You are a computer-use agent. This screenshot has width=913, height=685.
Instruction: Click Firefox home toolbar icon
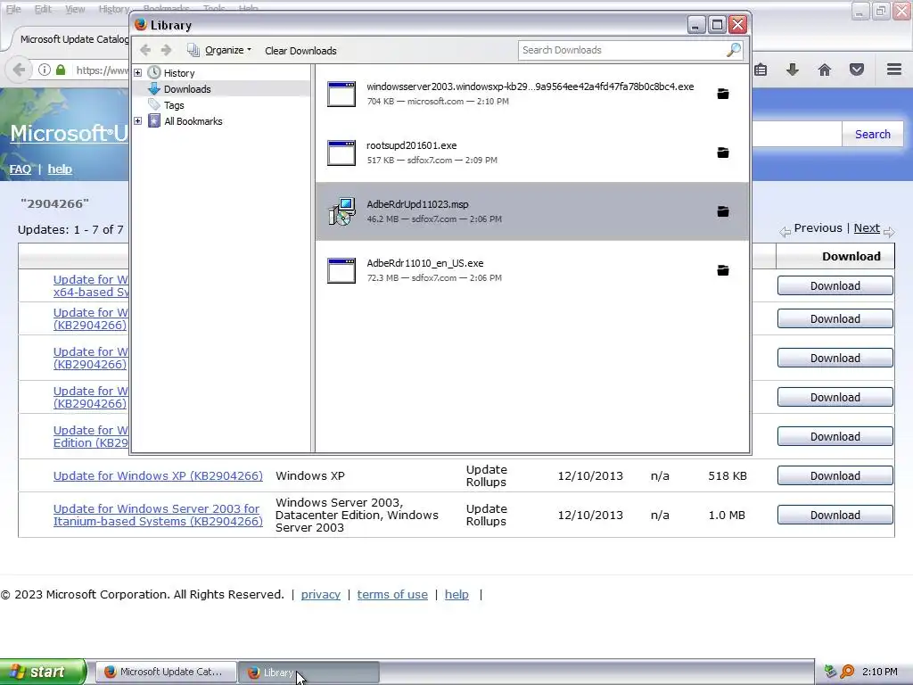[825, 70]
